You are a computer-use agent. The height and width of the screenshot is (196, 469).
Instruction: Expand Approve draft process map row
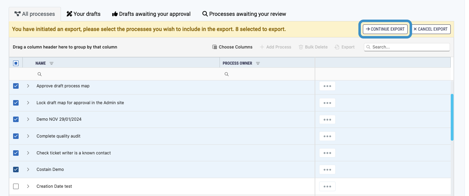[x=28, y=86]
